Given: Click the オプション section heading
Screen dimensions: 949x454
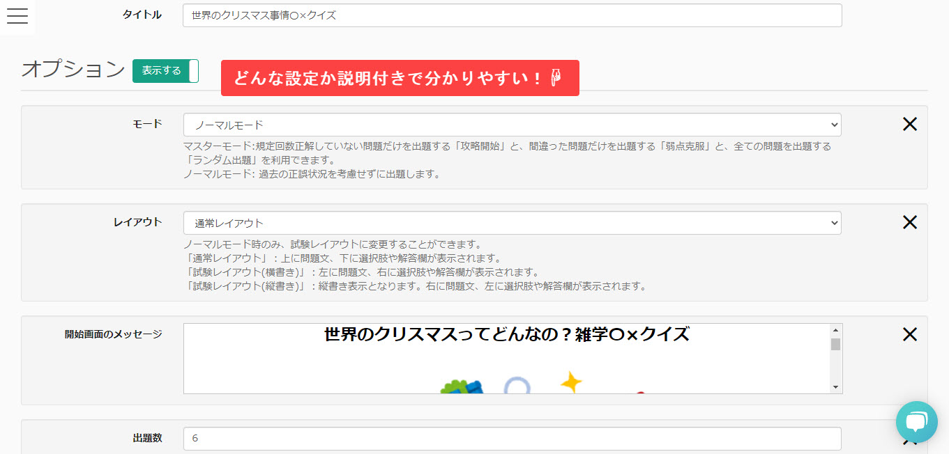Looking at the screenshot, I should pyautogui.click(x=73, y=70).
